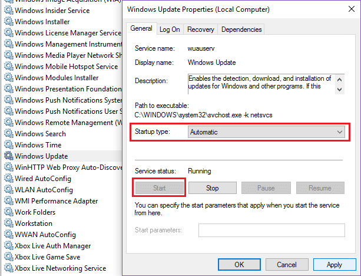The width and height of the screenshot is (361, 276).
Task: Click gear icon beside Windows Push Notifications System
Action: coord(9,100)
